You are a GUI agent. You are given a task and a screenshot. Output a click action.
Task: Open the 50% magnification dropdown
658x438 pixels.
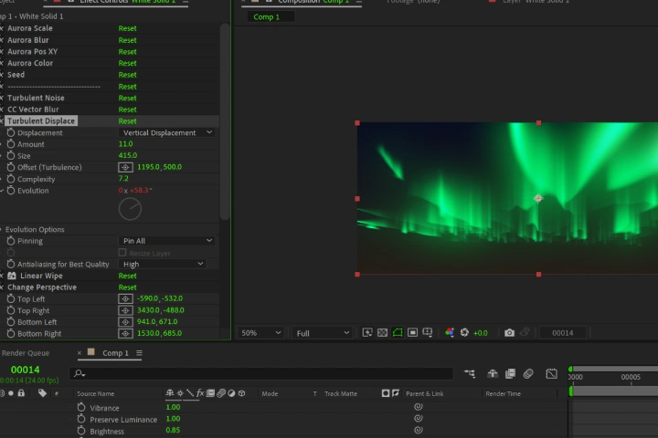point(260,333)
